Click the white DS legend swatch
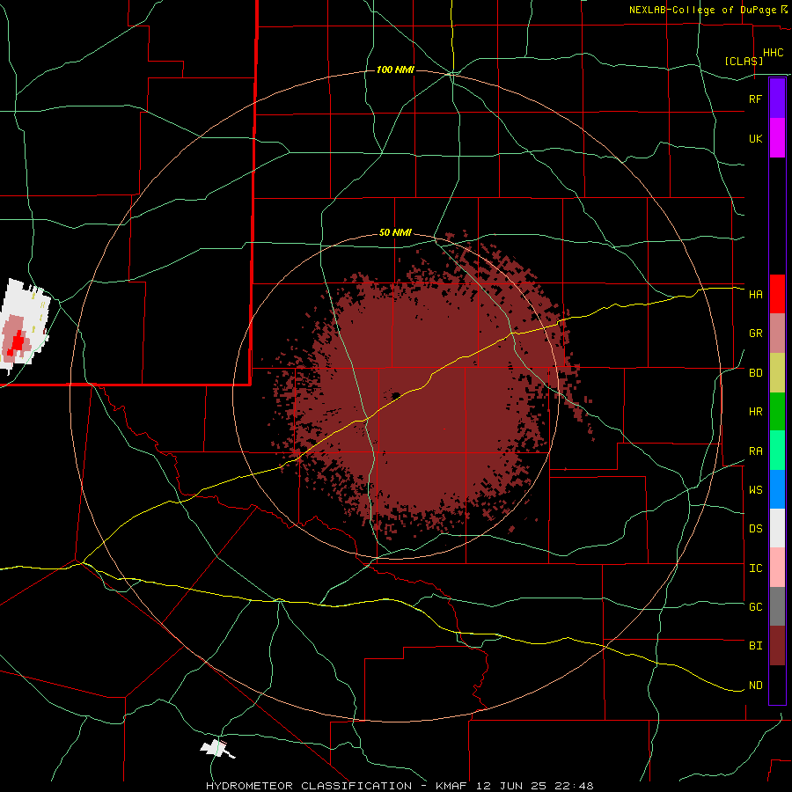This screenshot has width=792, height=792. tap(777, 528)
